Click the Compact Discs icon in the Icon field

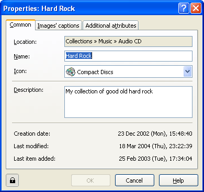pyautogui.click(x=71, y=72)
